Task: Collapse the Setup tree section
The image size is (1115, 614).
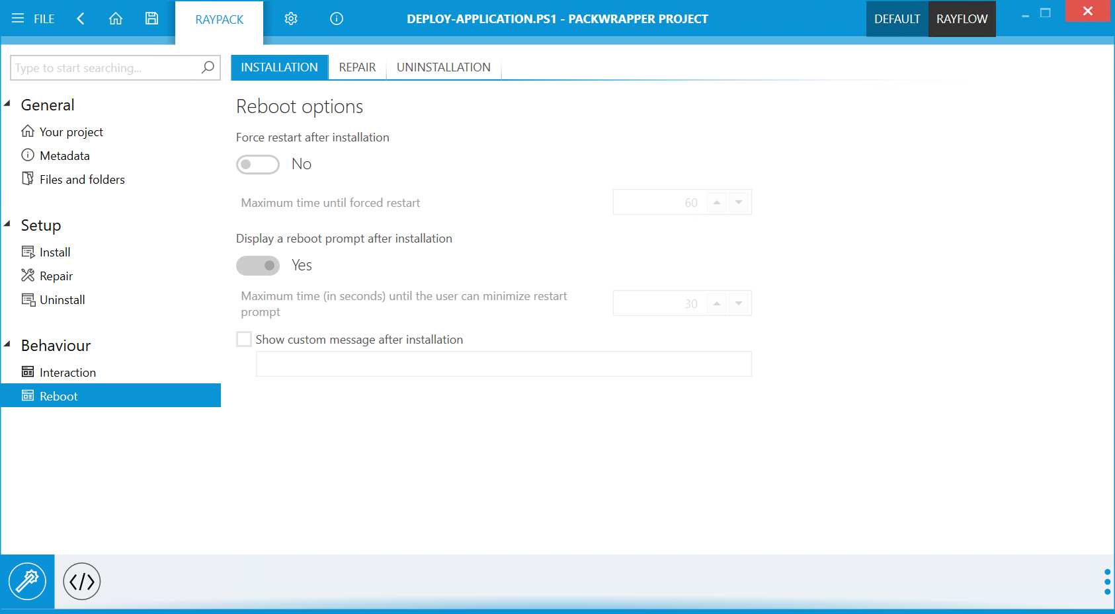Action: click(8, 224)
